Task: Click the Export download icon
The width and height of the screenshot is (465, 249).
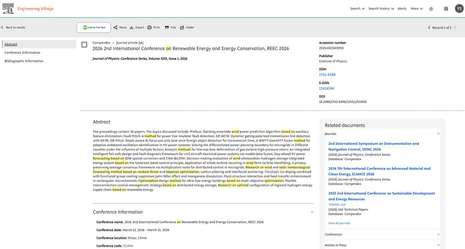Action: point(132,27)
